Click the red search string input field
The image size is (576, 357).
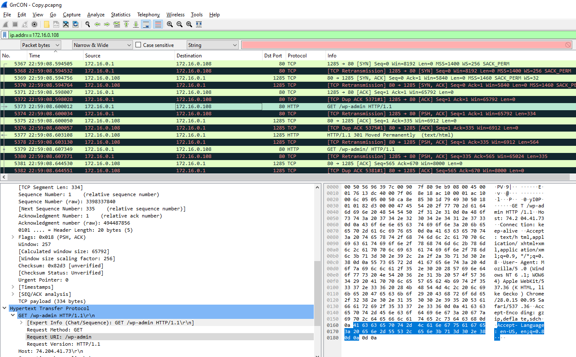pos(403,45)
